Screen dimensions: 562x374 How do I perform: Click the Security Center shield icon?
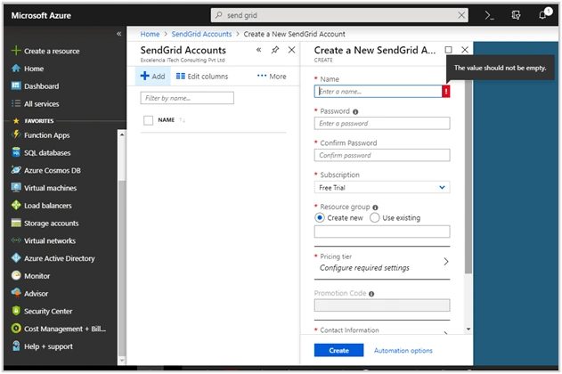click(x=16, y=311)
